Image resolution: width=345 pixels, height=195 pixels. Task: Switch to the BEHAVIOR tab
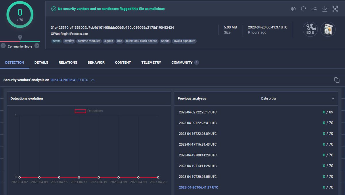(96, 62)
